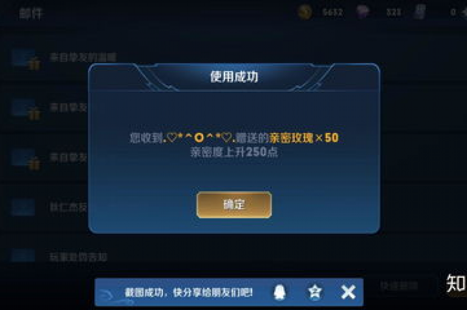
Task: Tap the 5632 gold coin balance
Action: click(333, 12)
